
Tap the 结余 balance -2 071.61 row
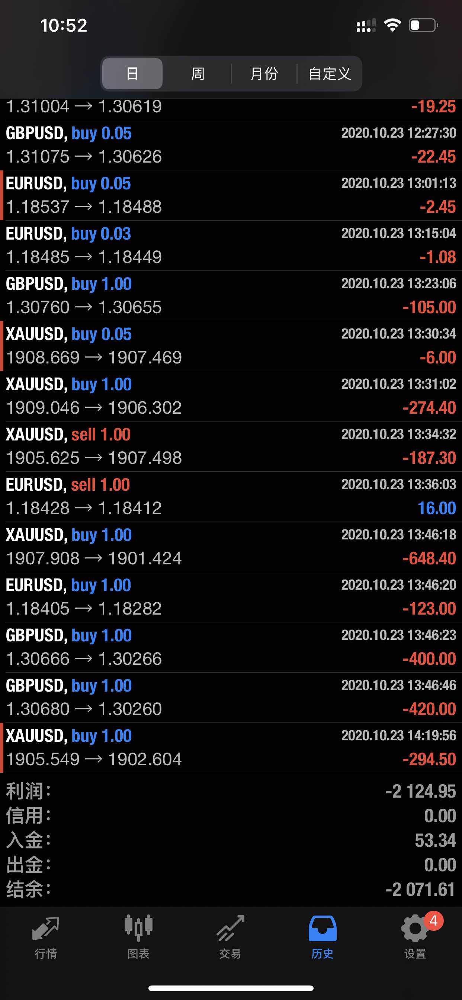(231, 889)
